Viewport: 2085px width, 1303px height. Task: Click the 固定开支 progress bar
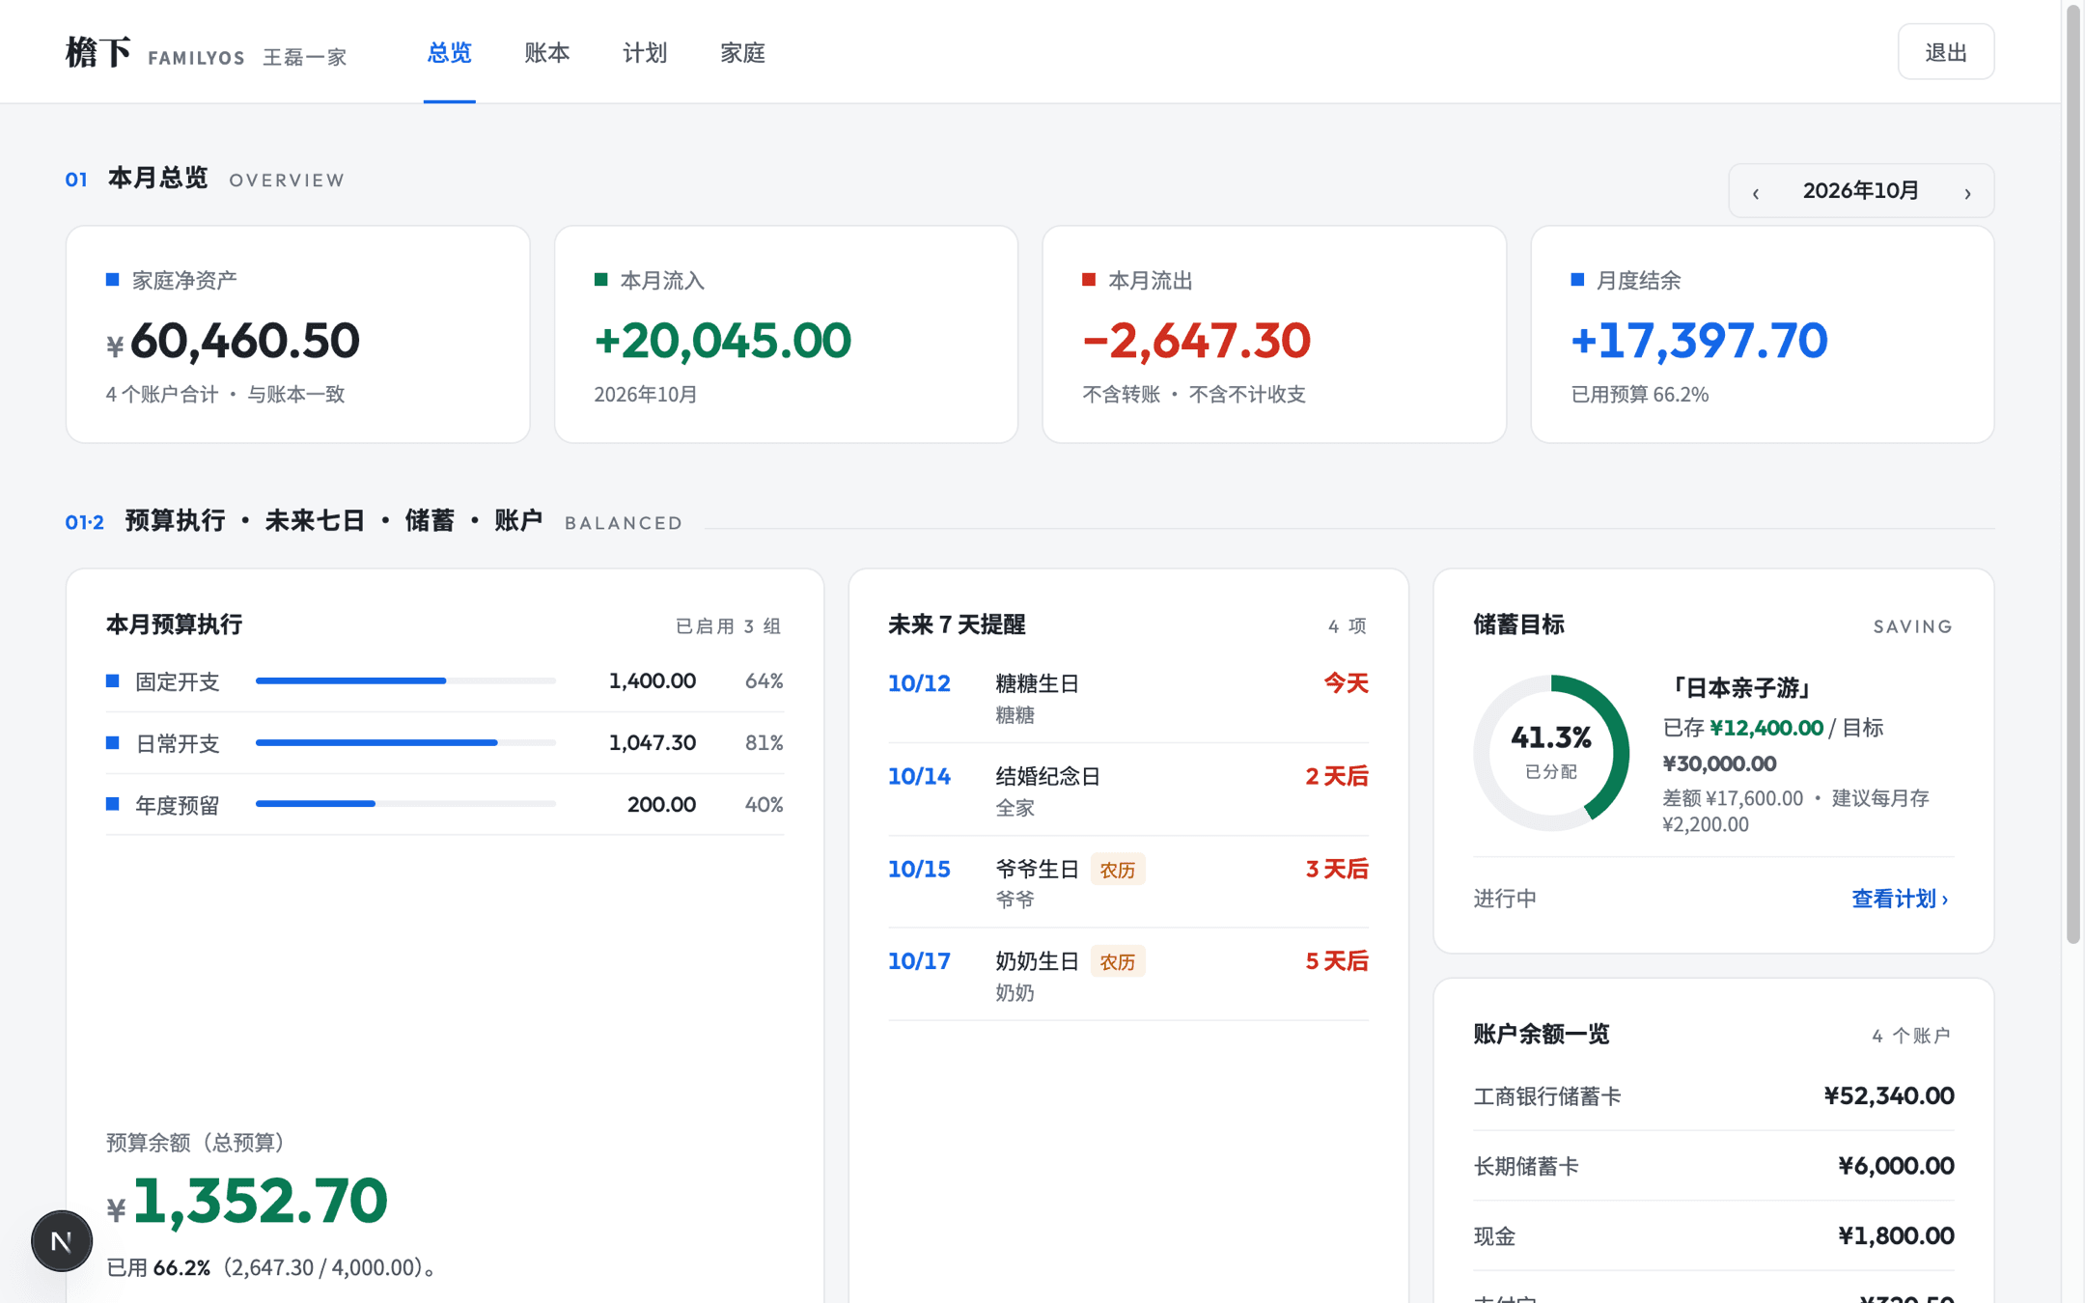tap(405, 680)
